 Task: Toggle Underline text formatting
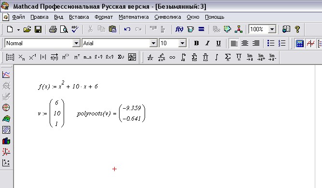[218, 43]
